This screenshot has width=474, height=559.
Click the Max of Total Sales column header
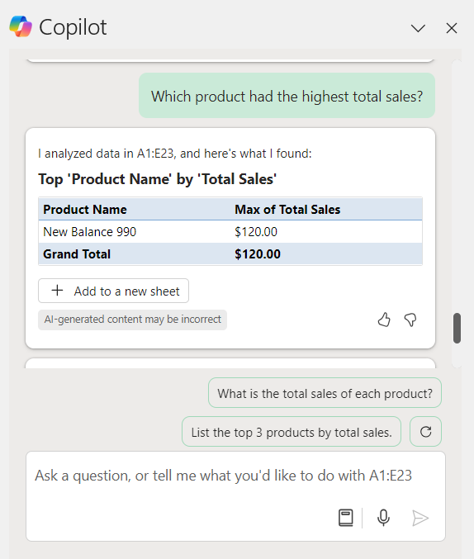click(287, 209)
